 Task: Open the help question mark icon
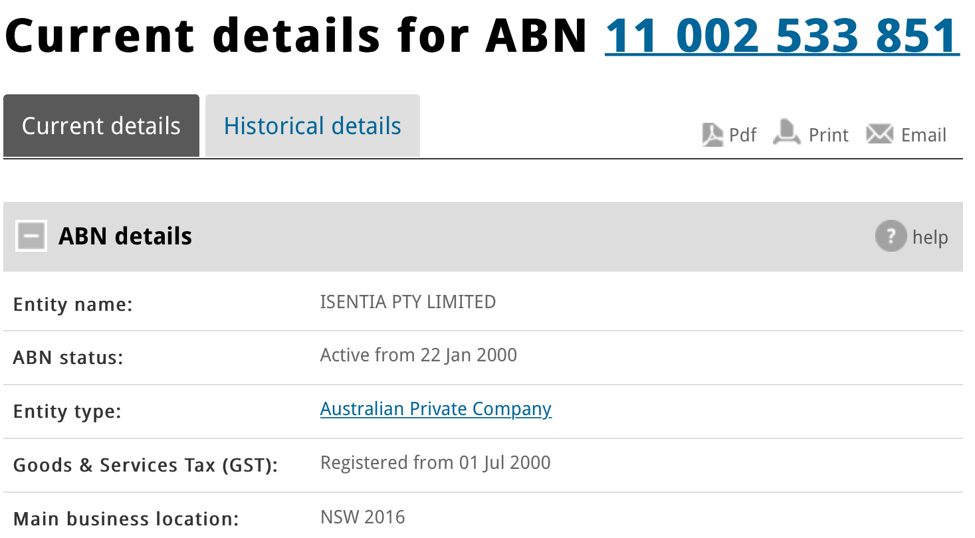click(x=891, y=236)
